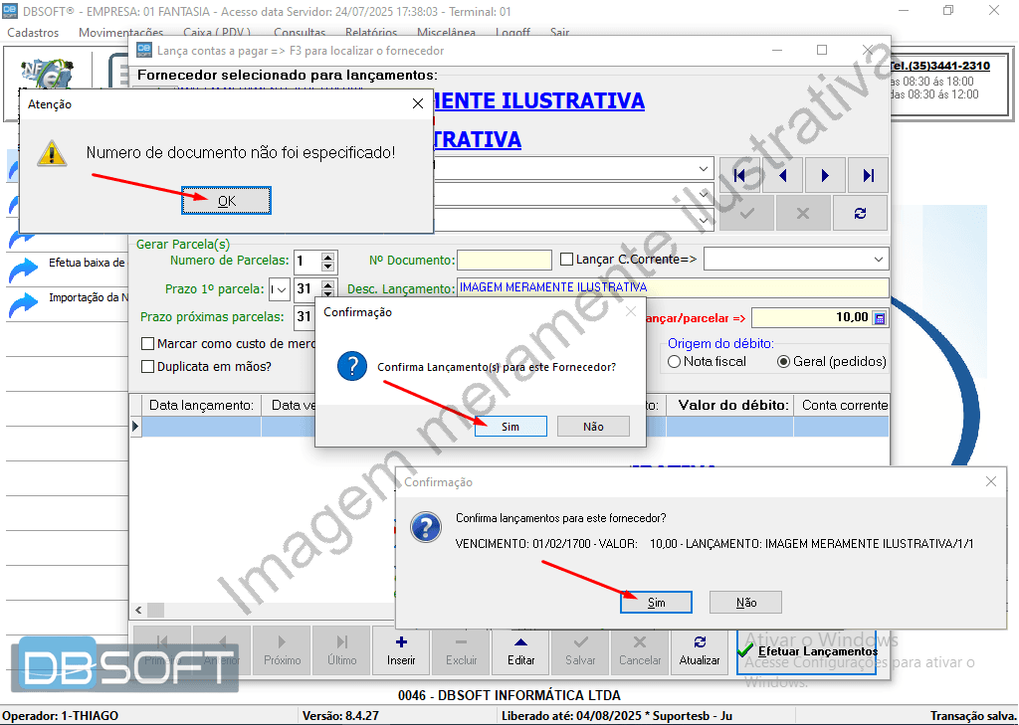Click the refresh icon beside the X button

(860, 213)
